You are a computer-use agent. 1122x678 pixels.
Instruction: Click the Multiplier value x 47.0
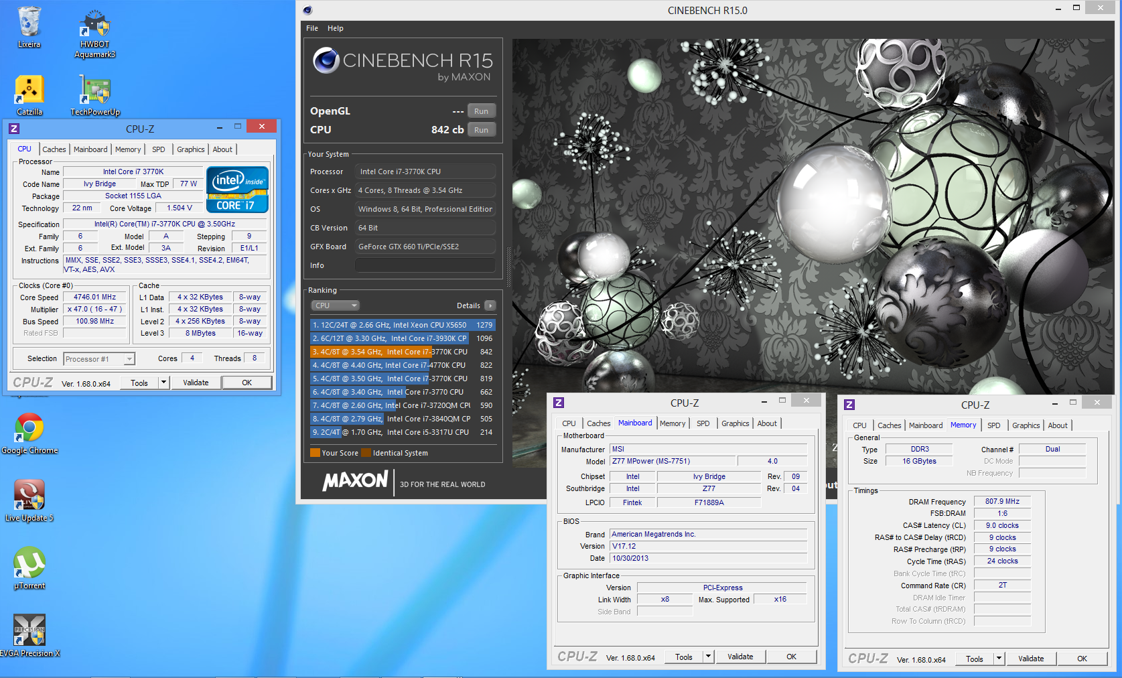(x=94, y=309)
